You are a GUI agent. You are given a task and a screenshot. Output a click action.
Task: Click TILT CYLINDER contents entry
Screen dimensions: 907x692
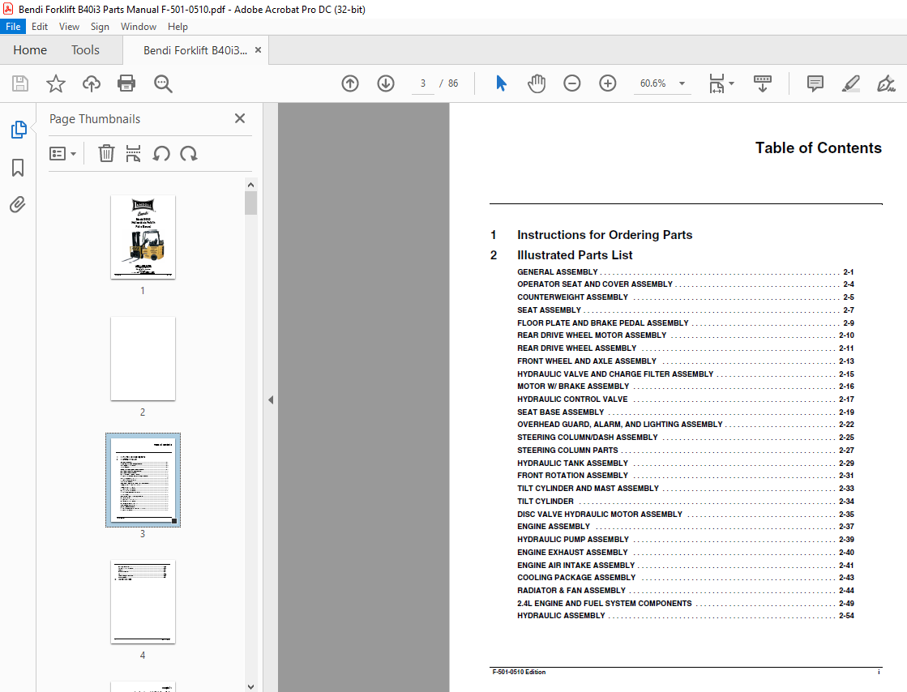click(x=686, y=502)
